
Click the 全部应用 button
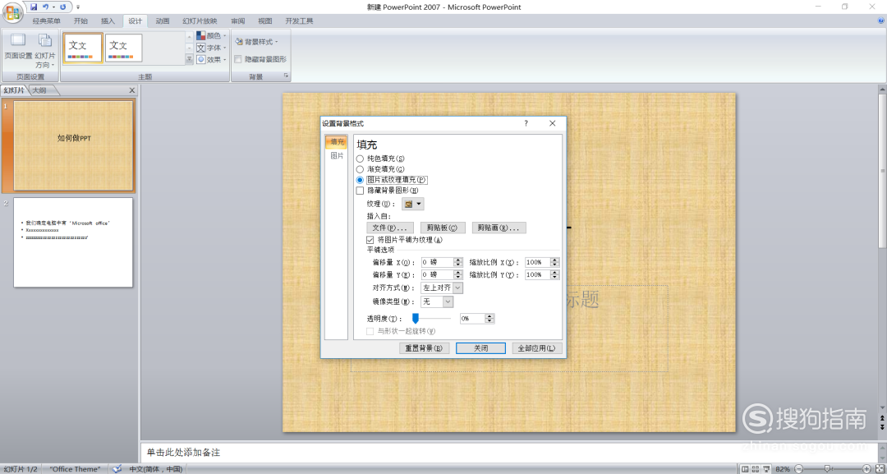click(x=537, y=348)
